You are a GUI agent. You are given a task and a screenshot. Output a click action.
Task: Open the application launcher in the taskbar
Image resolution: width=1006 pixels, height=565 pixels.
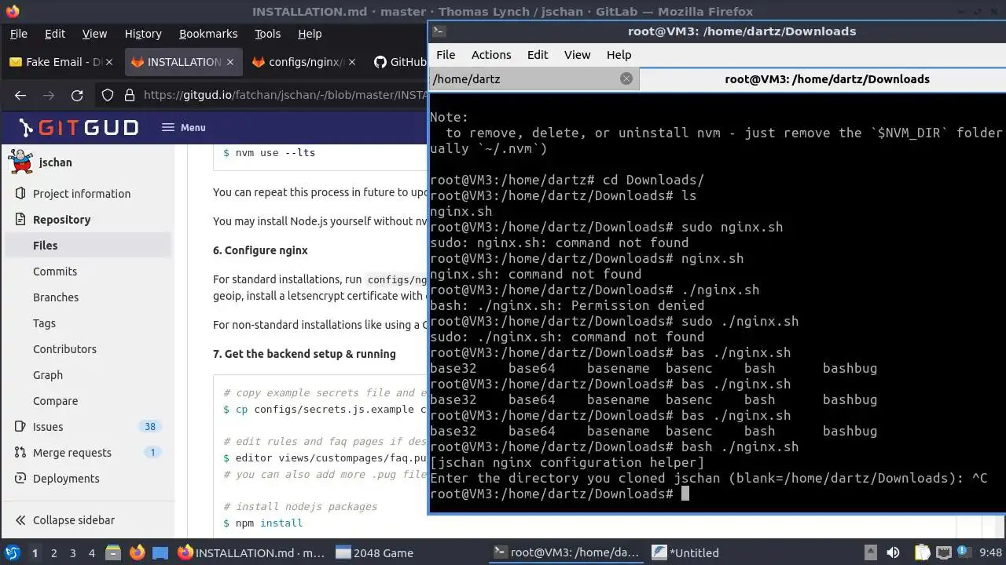point(12,552)
